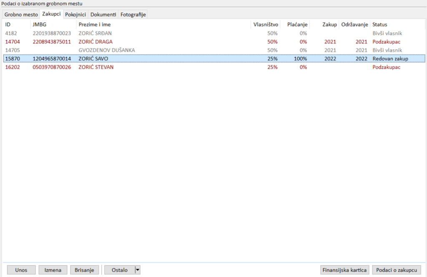
Task: Open the Fotografije tab
Action: (133, 15)
